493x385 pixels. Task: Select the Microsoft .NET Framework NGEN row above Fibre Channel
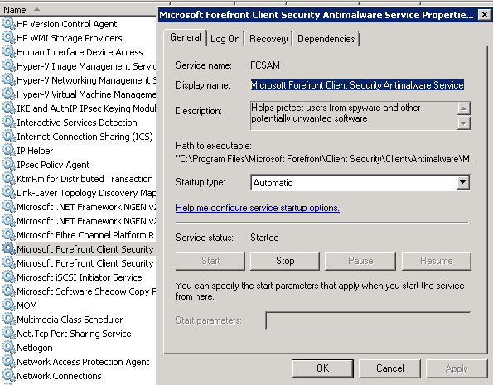[x=86, y=221]
